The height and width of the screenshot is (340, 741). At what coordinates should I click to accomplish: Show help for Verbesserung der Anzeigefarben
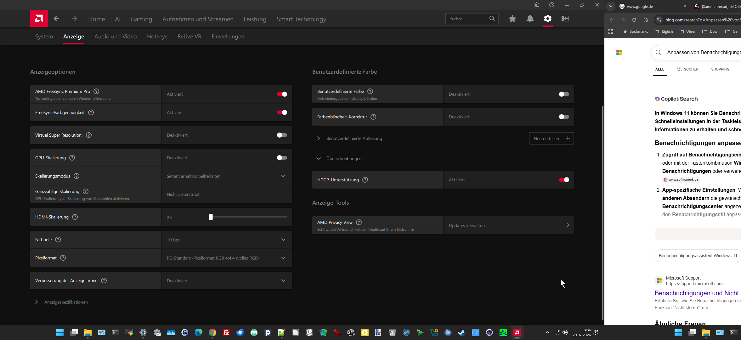(104, 280)
